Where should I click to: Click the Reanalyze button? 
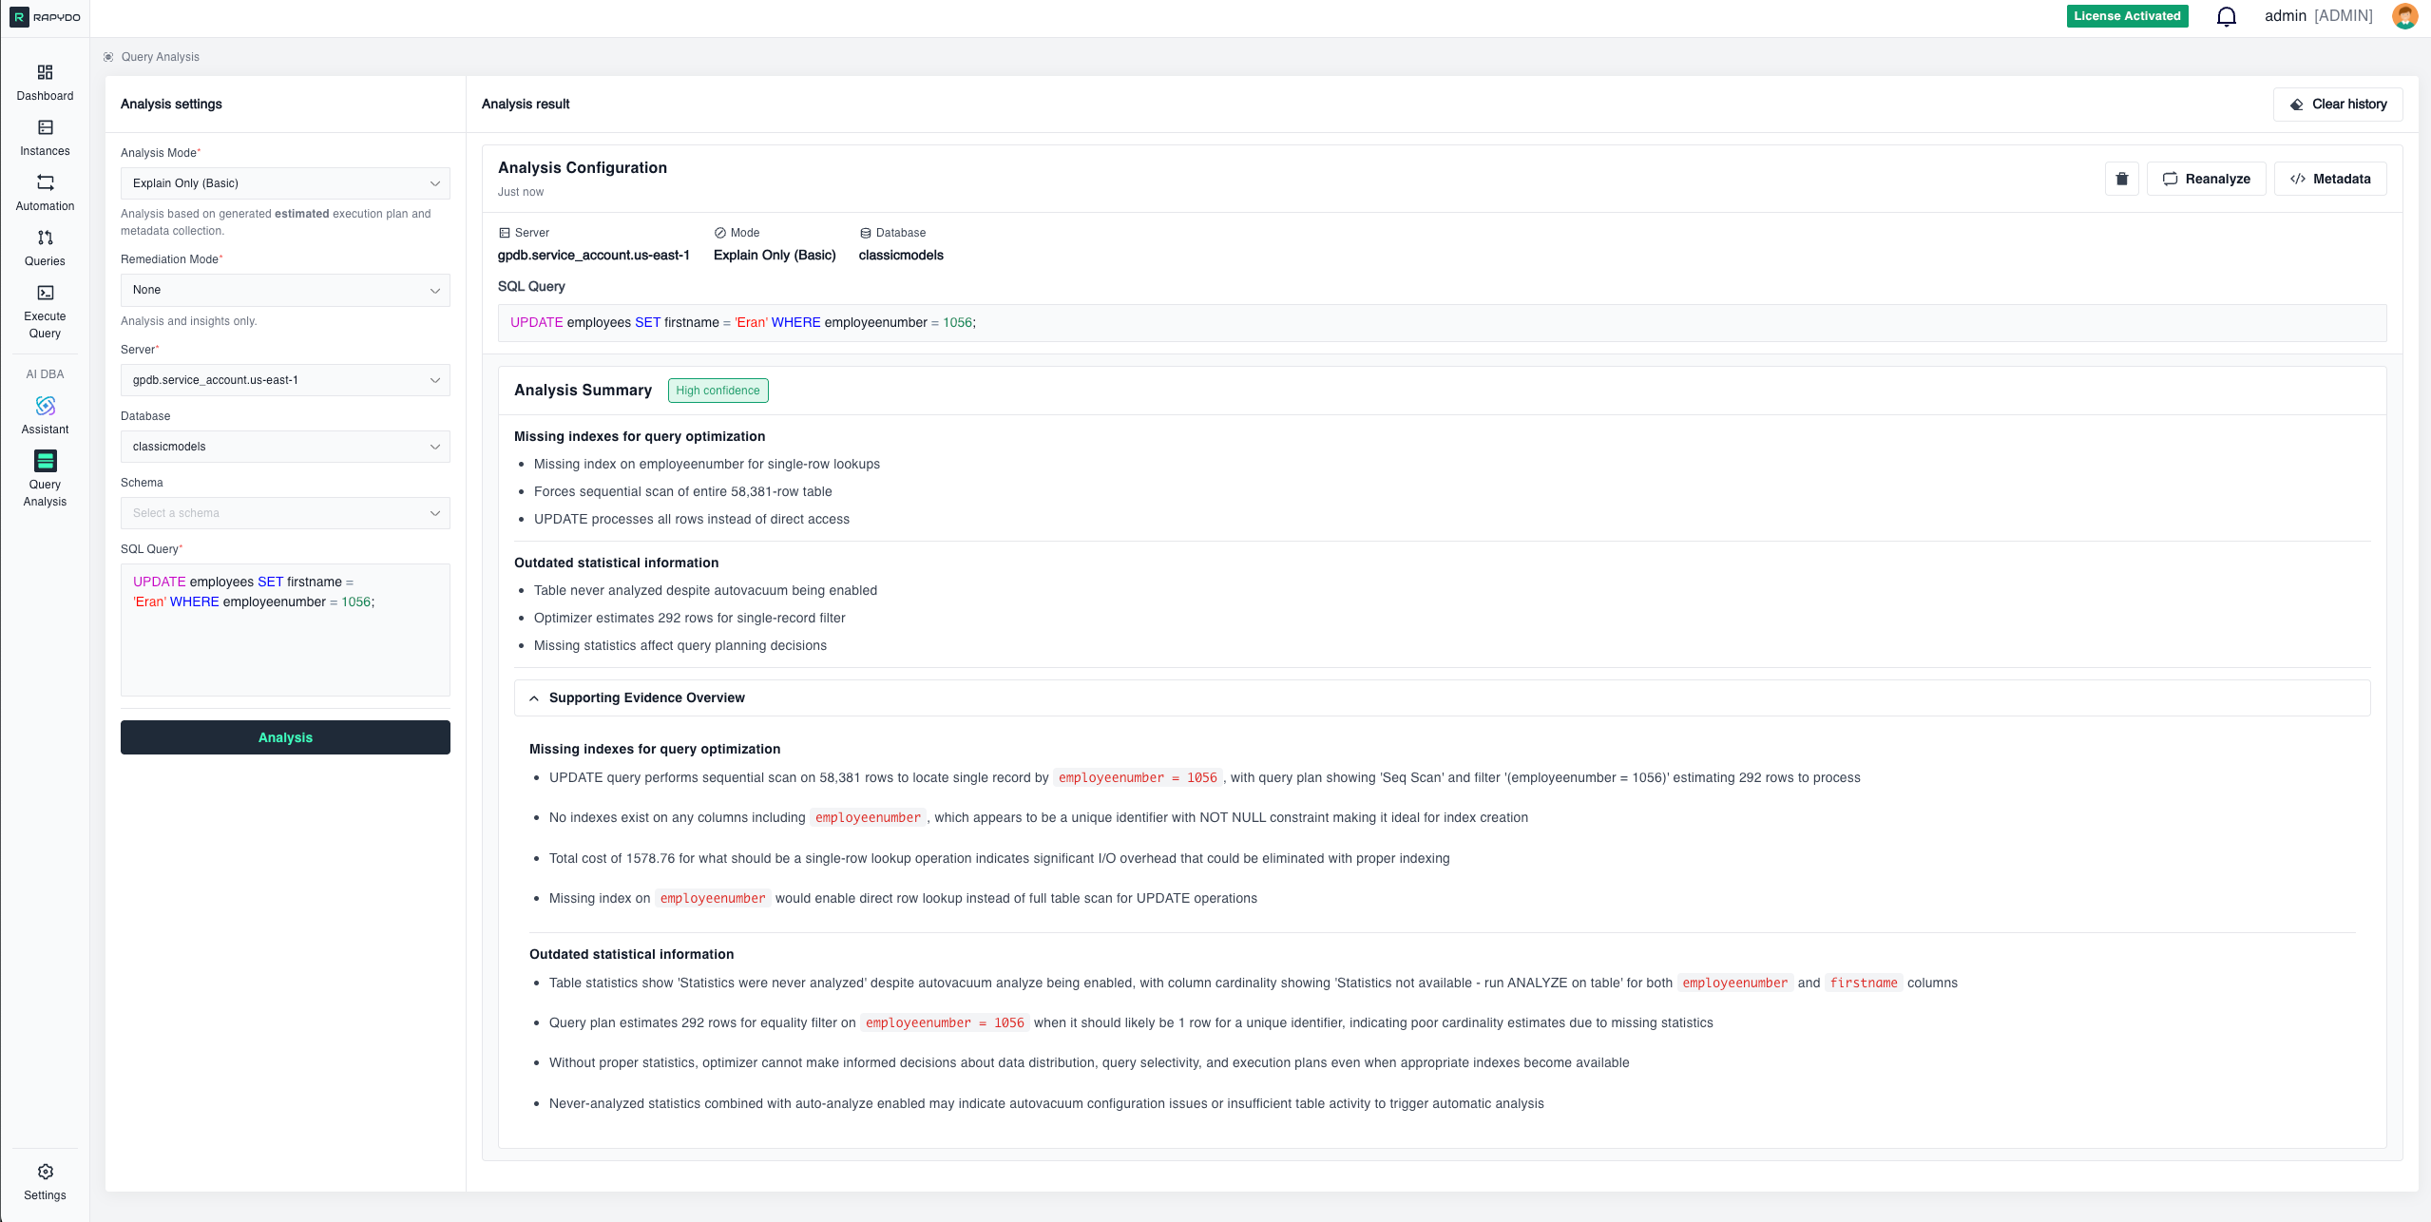click(x=2206, y=179)
